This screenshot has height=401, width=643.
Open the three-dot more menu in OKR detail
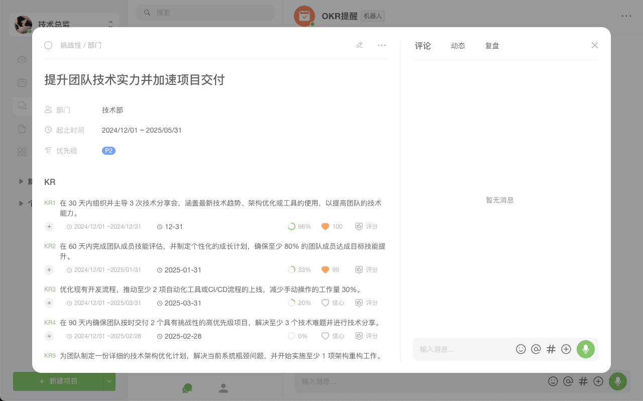[382, 45]
